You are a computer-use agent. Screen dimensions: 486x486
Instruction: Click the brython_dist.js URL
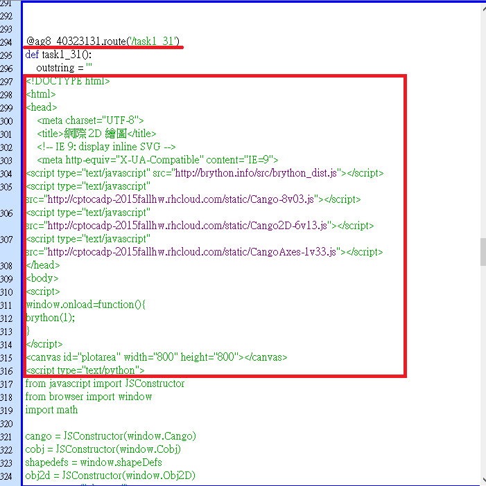256,173
